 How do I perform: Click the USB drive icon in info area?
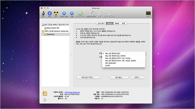coord(45,94)
